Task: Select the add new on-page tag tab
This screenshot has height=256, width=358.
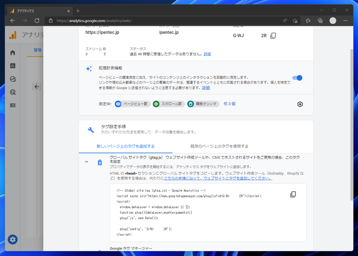Action: tap(125, 147)
